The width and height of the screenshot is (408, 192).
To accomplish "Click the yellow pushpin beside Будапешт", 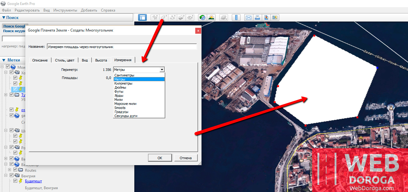I will 21,181.
